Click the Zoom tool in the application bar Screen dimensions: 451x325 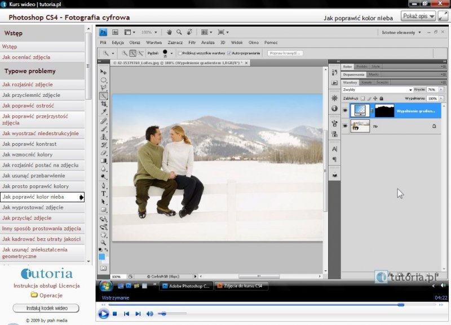tap(179, 32)
